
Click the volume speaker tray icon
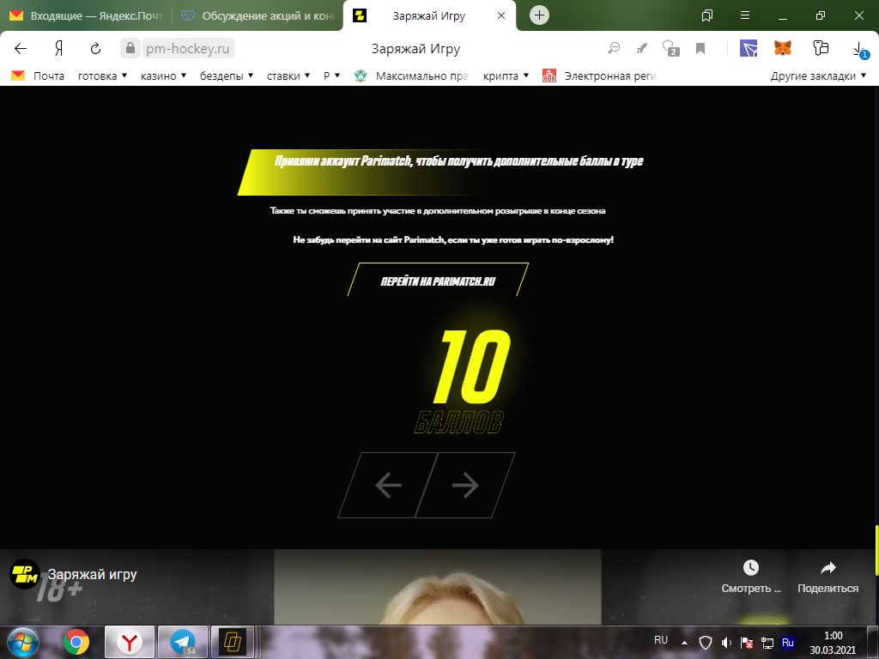point(726,643)
